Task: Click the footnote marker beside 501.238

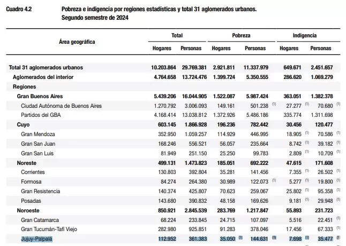Action: tap(274, 104)
